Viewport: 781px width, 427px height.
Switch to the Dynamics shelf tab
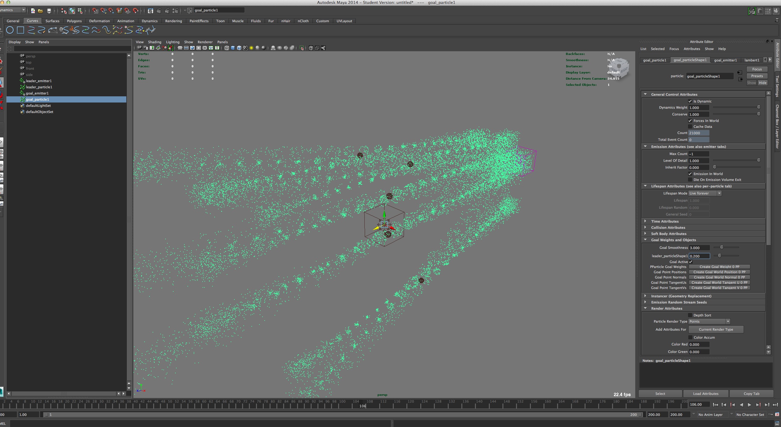[149, 21]
